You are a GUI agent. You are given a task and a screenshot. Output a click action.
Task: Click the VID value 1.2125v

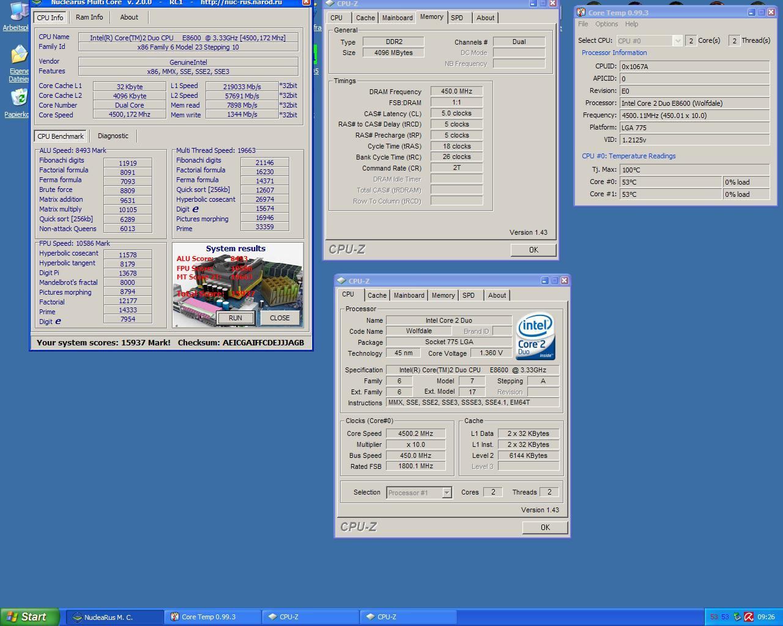click(x=694, y=139)
